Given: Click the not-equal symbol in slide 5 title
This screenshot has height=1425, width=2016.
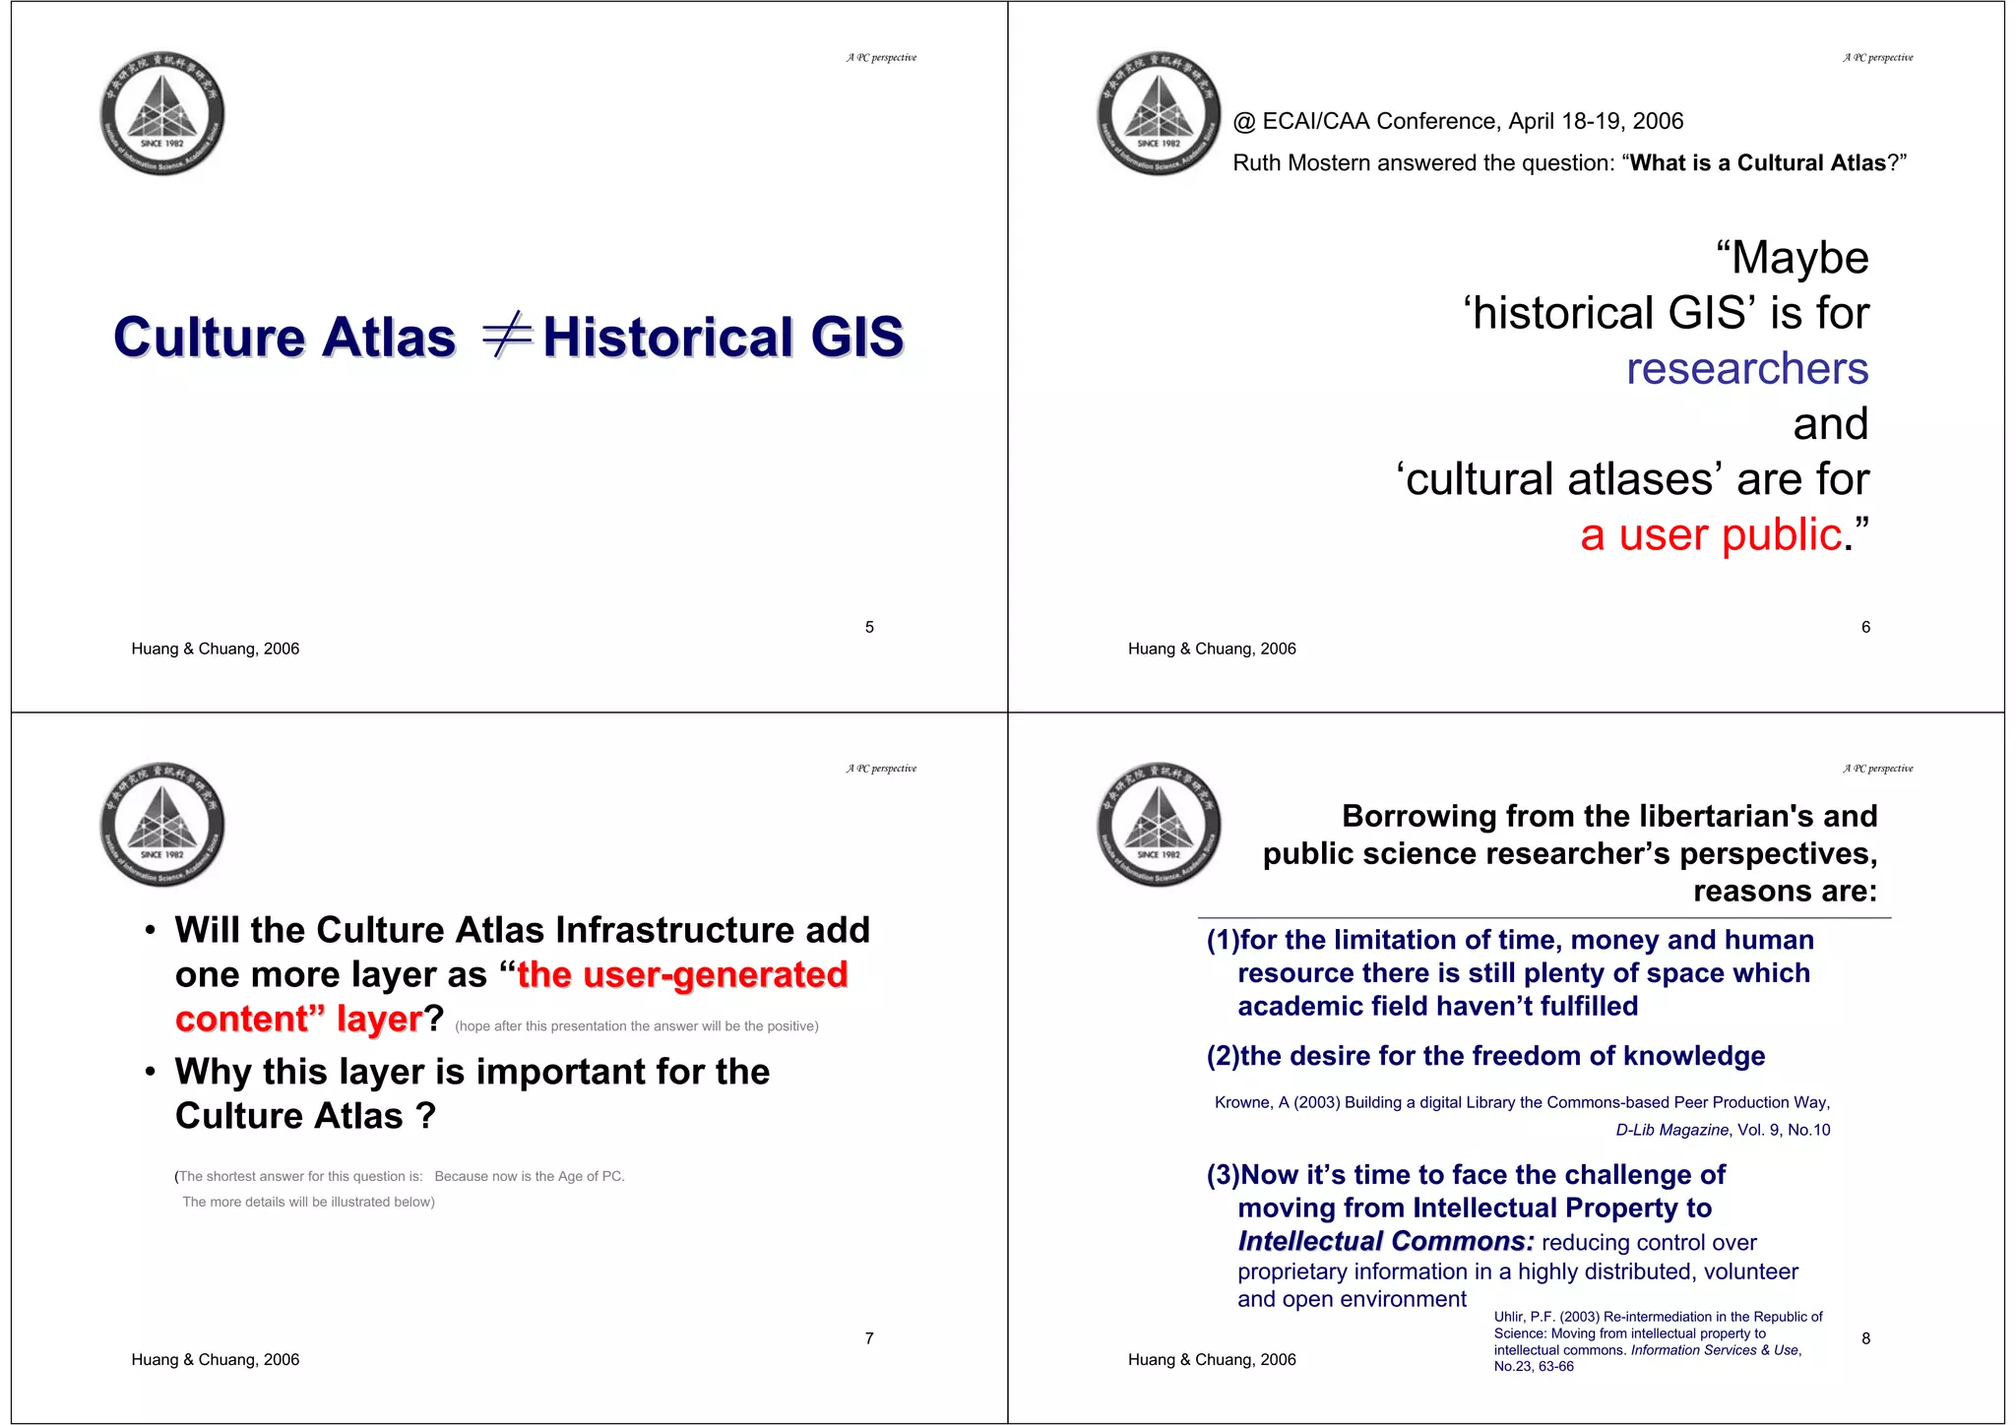Looking at the screenshot, I should [x=506, y=336].
